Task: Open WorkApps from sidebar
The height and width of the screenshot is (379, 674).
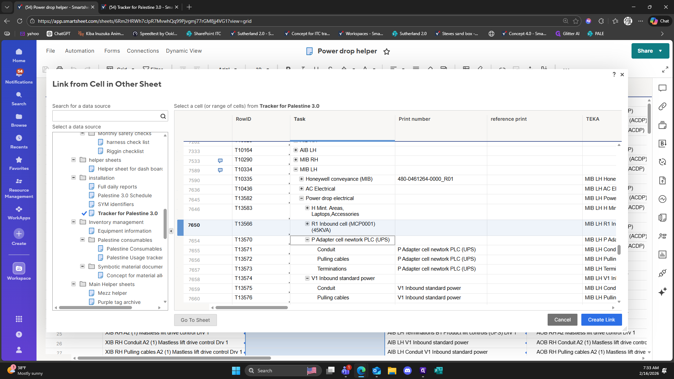Action: (x=19, y=212)
